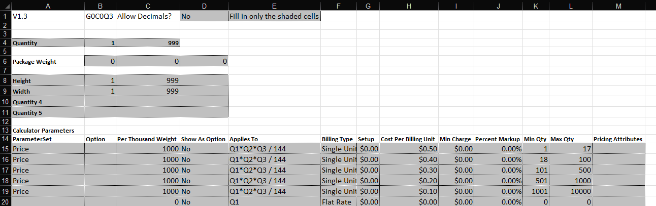656x206 pixels.
Task: Select column header M
Action: 618,6
